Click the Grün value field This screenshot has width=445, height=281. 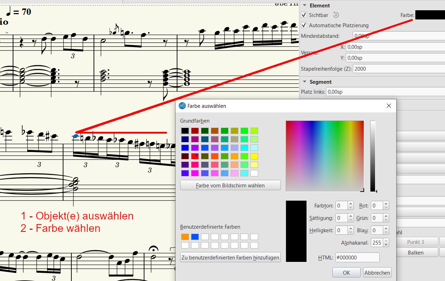(377, 218)
